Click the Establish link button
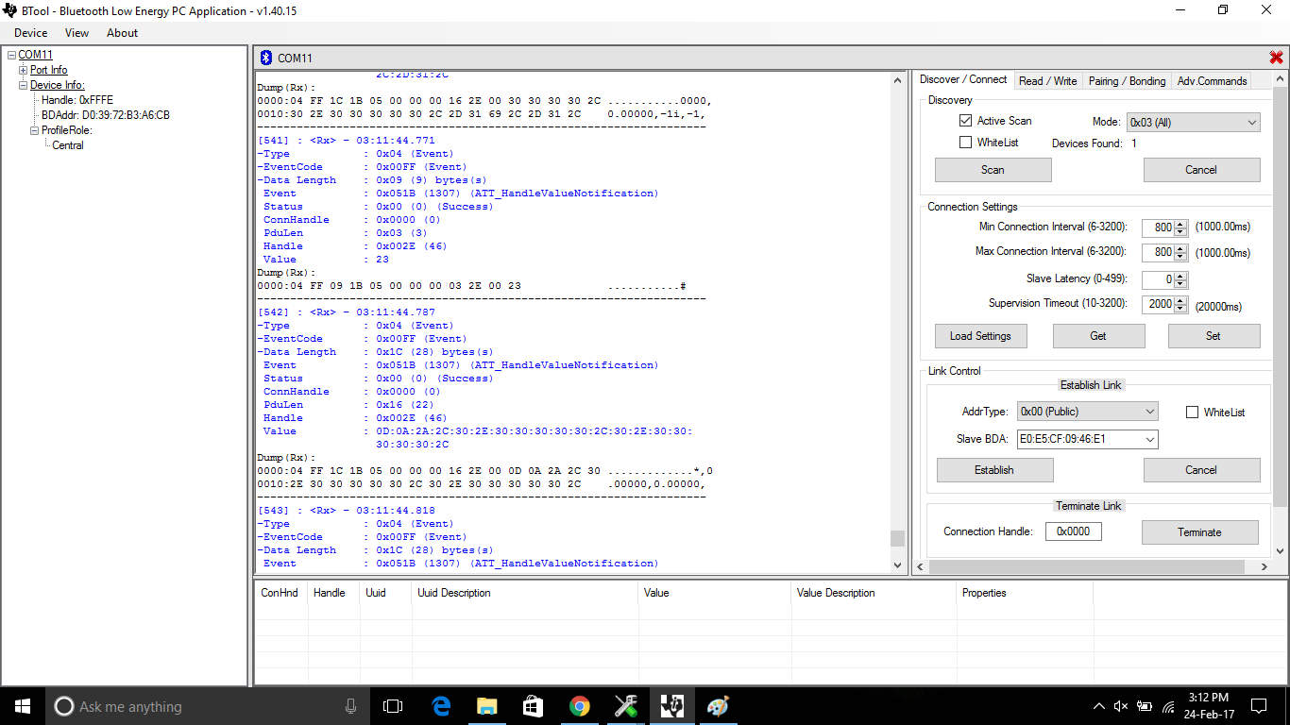 [x=994, y=470]
